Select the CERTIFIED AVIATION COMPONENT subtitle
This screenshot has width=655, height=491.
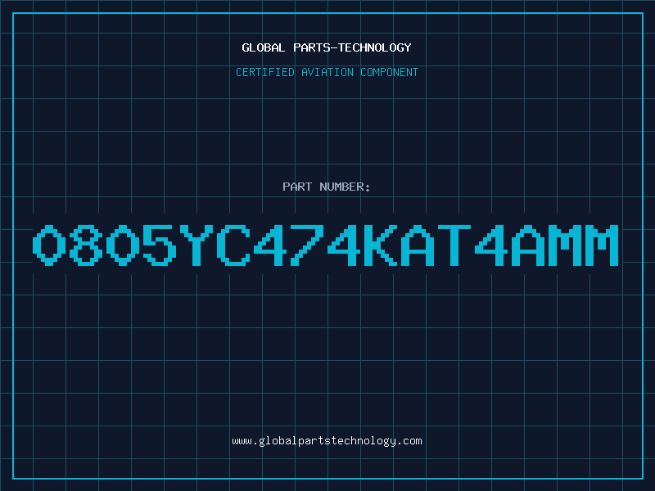[x=327, y=72]
